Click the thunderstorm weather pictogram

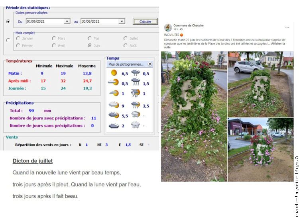tap(136, 94)
